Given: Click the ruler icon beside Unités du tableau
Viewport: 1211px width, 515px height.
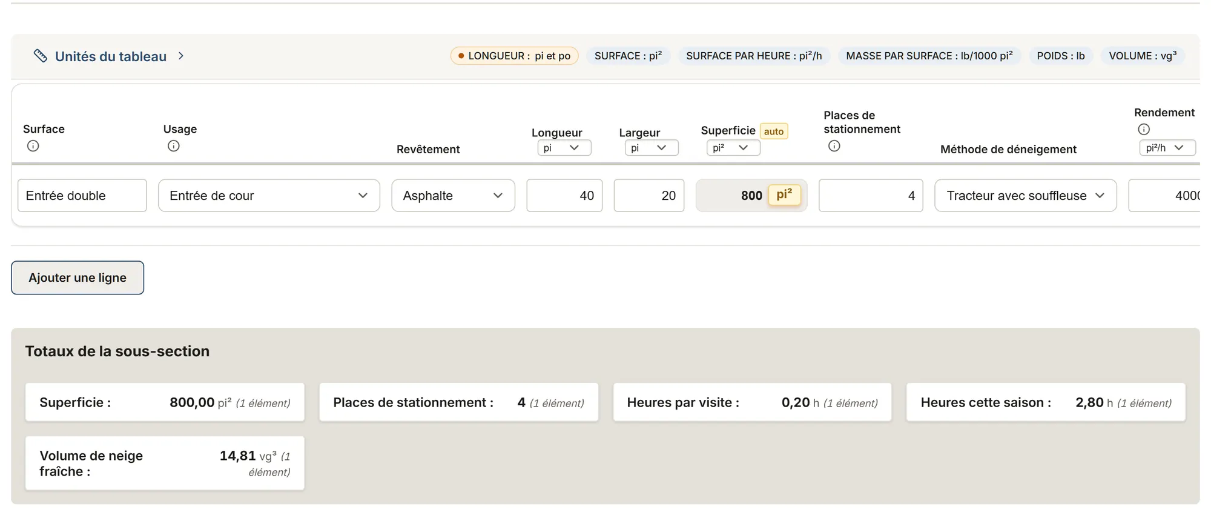Looking at the screenshot, I should pos(41,56).
